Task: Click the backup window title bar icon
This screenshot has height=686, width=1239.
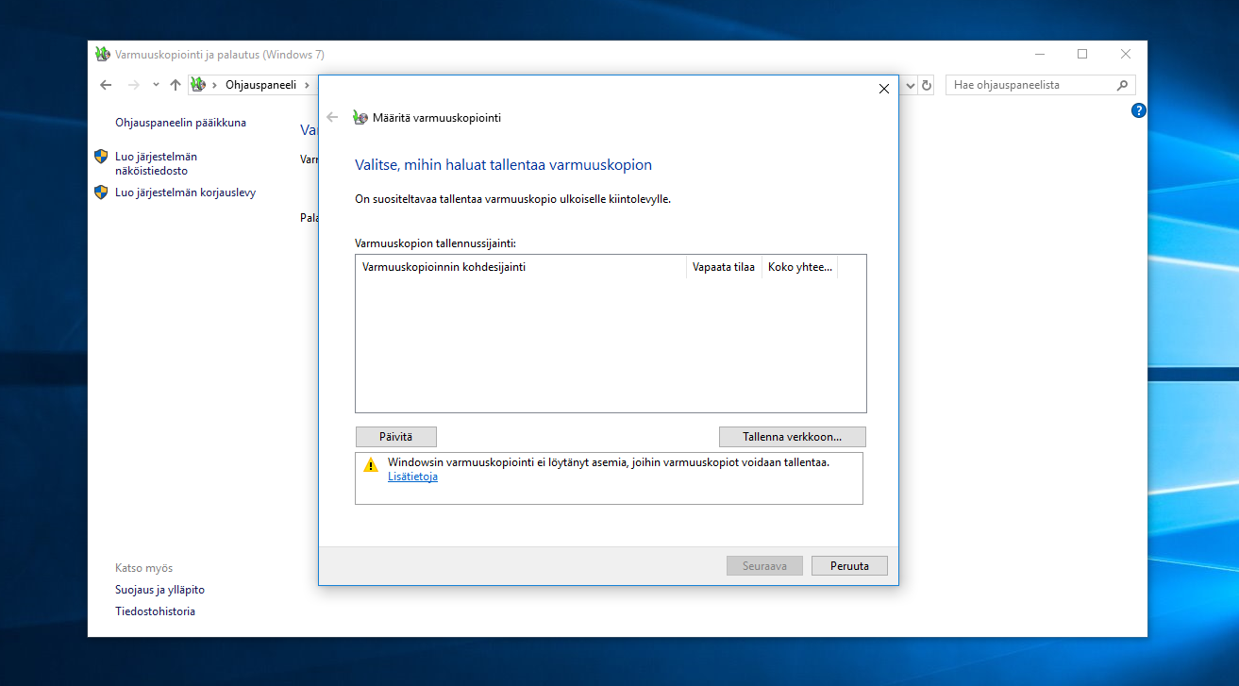Action: point(103,55)
